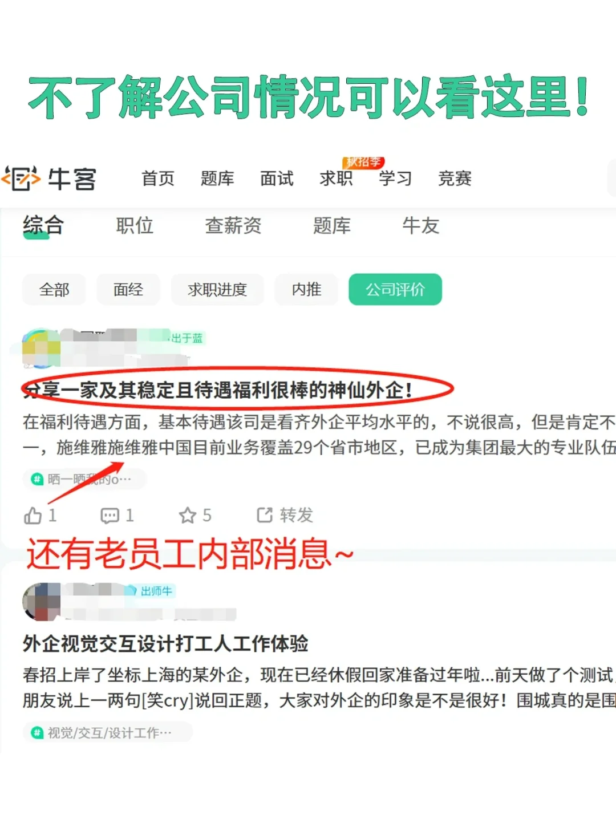Open the first poster's avatar
The height and width of the screenshot is (823, 616).
pos(41,348)
